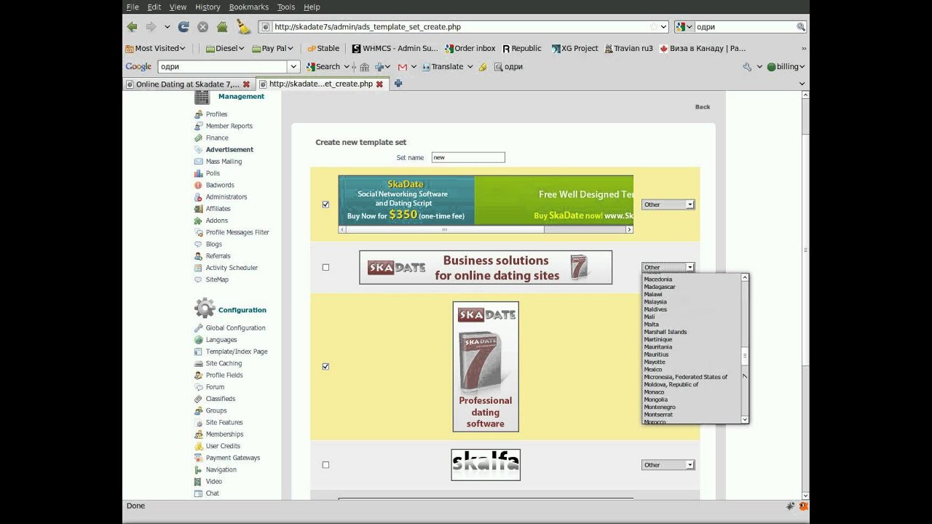Click the Languages globe icon

[199, 340]
